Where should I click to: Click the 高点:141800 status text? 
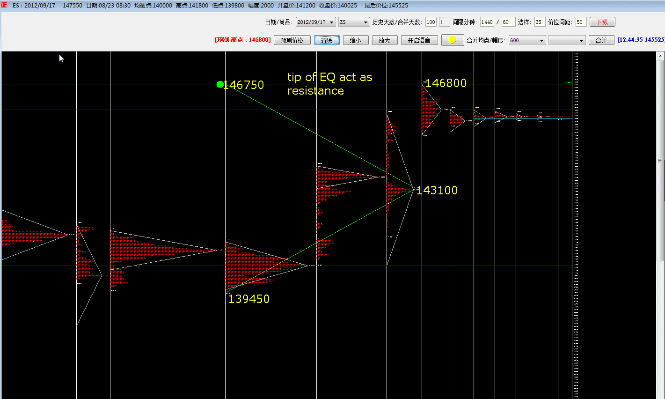click(x=192, y=6)
